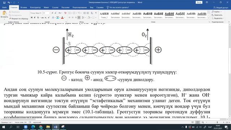The height and width of the screenshot is (130, 231).
Task: Open the Файл tab
Action: click(x=4, y=7)
